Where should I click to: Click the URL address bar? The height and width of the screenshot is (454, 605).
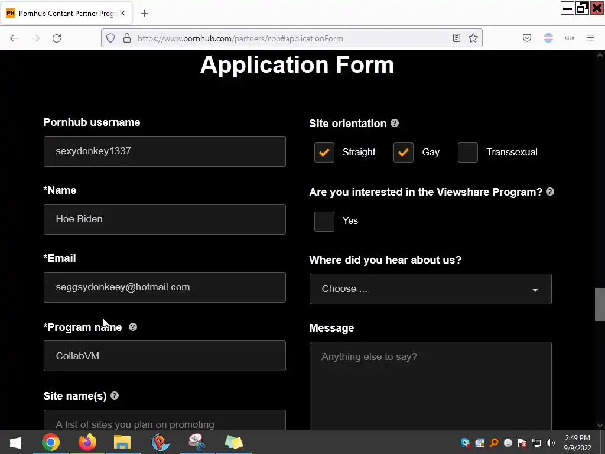click(291, 38)
